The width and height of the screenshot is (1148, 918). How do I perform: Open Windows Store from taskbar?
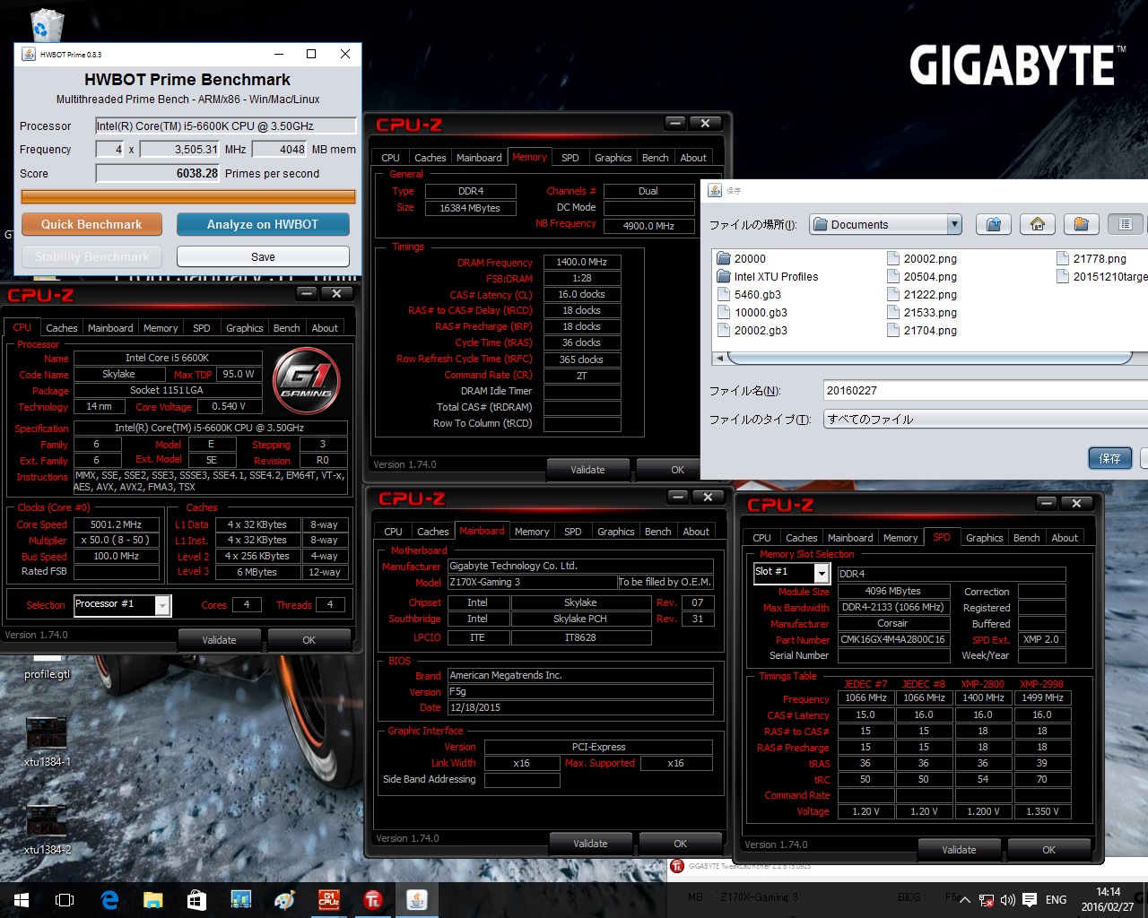click(x=196, y=900)
